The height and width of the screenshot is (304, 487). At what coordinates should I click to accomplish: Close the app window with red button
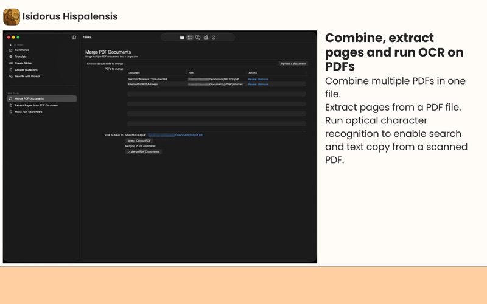(x=9, y=38)
